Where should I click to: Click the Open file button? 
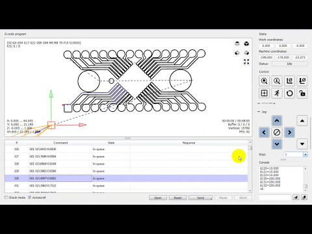pyautogui.click(x=158, y=198)
